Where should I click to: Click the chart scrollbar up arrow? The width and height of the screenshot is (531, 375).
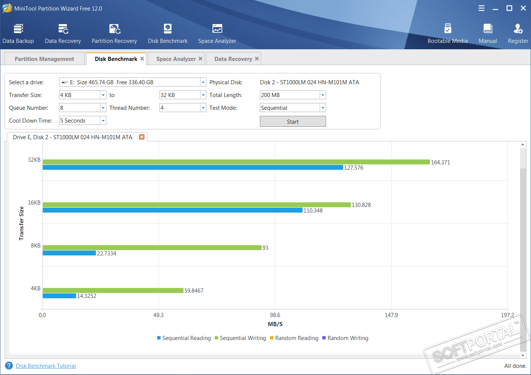coord(523,144)
